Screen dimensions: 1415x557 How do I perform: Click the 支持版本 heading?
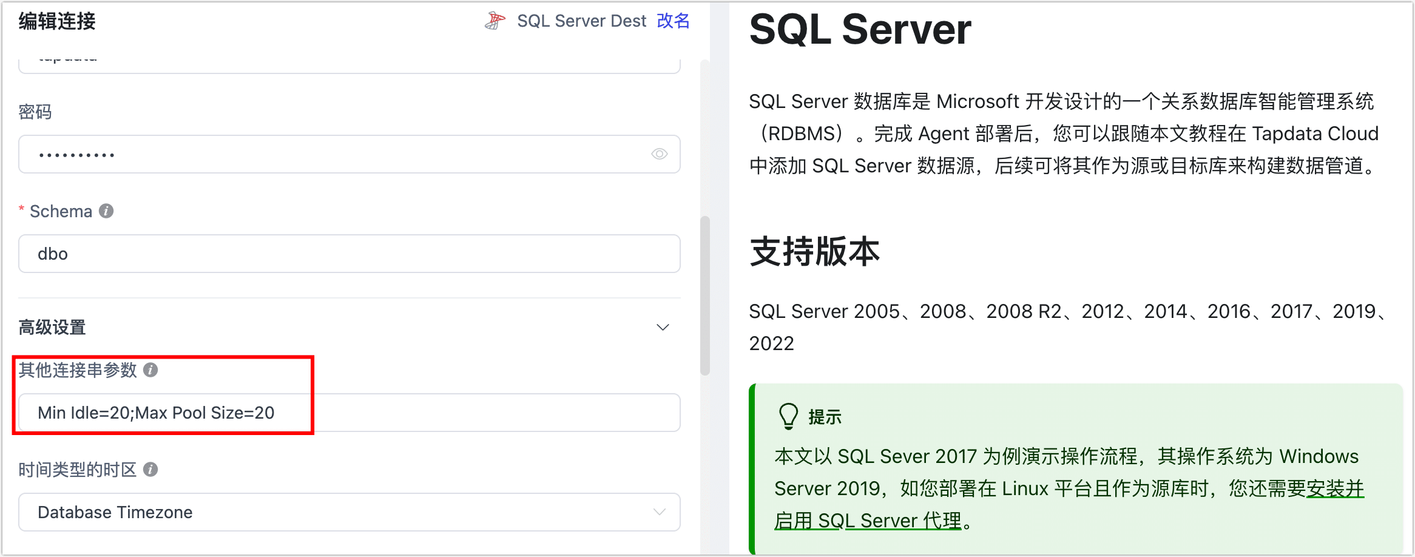[814, 251]
